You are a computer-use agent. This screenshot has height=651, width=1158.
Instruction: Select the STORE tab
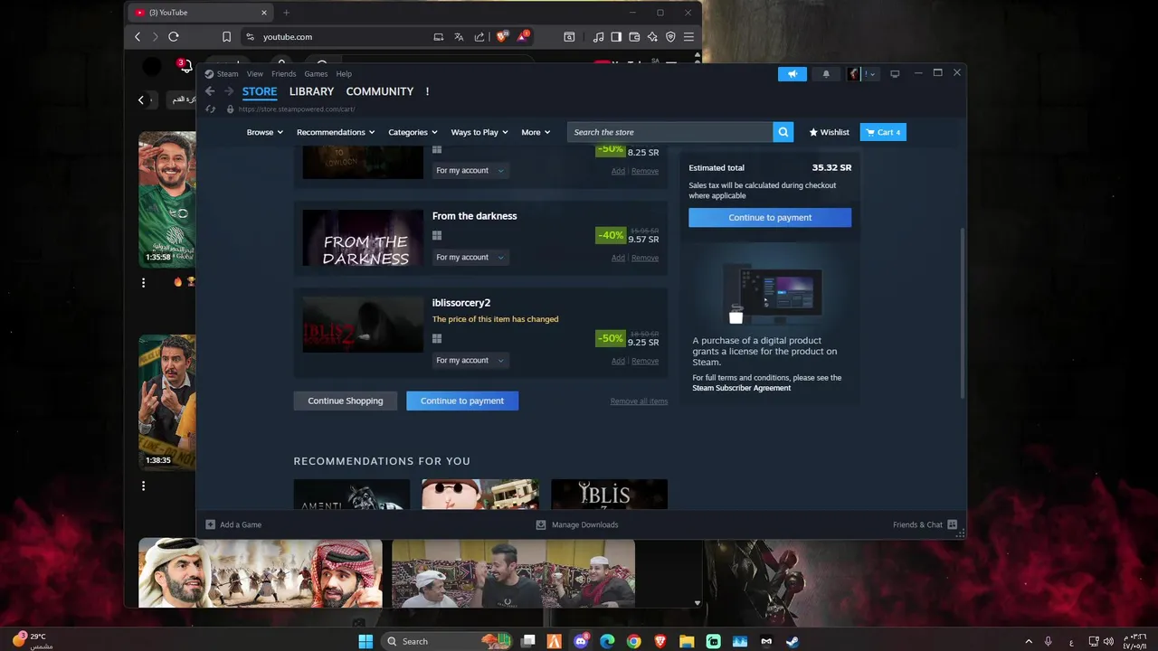point(260,91)
